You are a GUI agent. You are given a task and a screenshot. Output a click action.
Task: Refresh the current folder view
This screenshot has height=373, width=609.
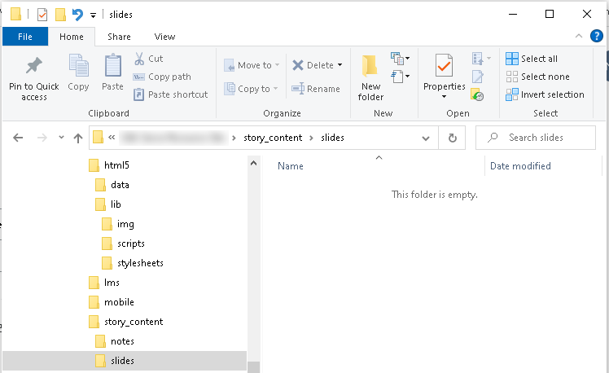(x=453, y=138)
